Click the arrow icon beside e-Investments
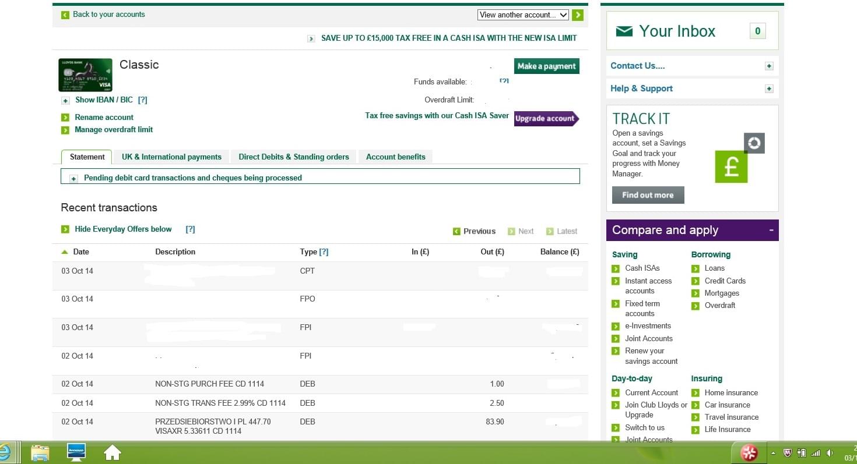 616,327
